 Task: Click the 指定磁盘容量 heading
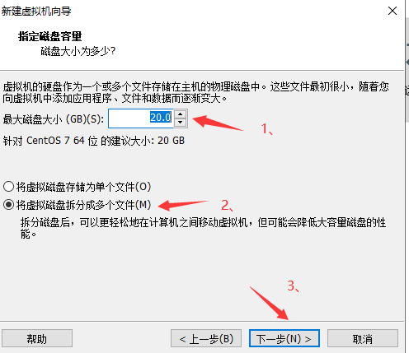50,36
